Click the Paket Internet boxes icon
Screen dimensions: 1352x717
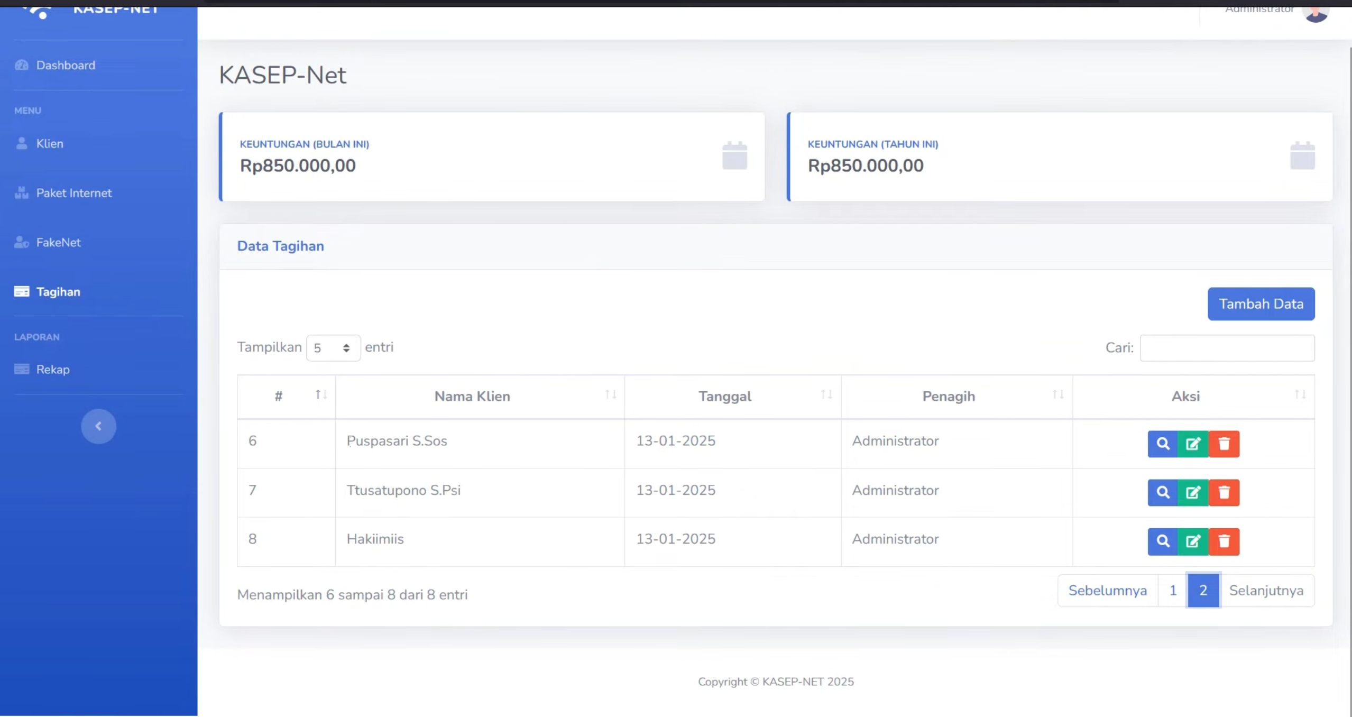pyautogui.click(x=22, y=193)
